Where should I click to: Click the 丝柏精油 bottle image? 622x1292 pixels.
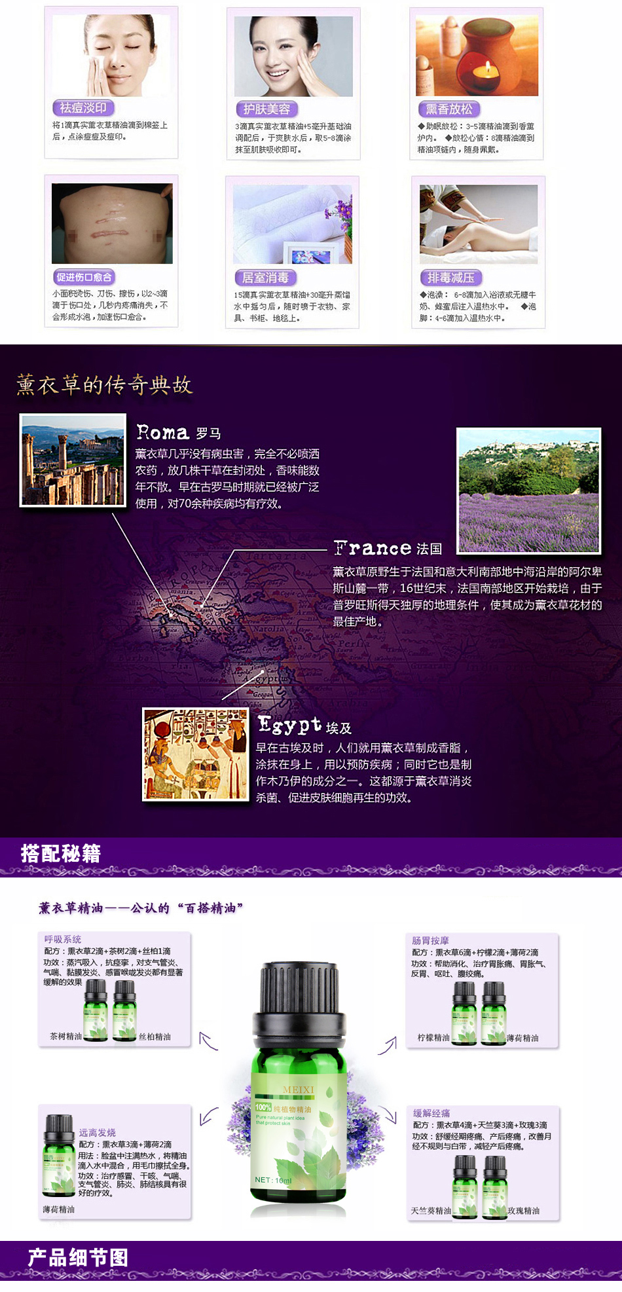124,1010
